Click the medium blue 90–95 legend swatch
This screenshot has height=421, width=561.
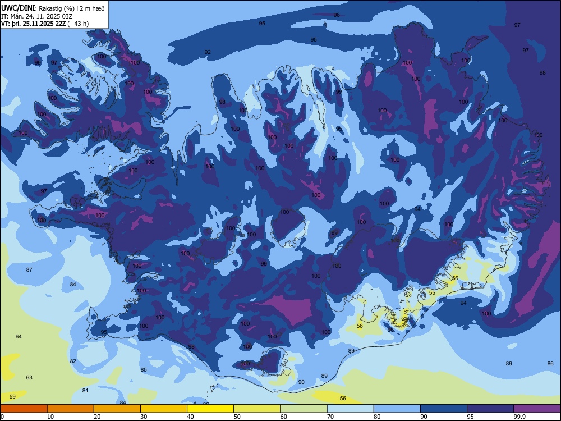pos(444,409)
